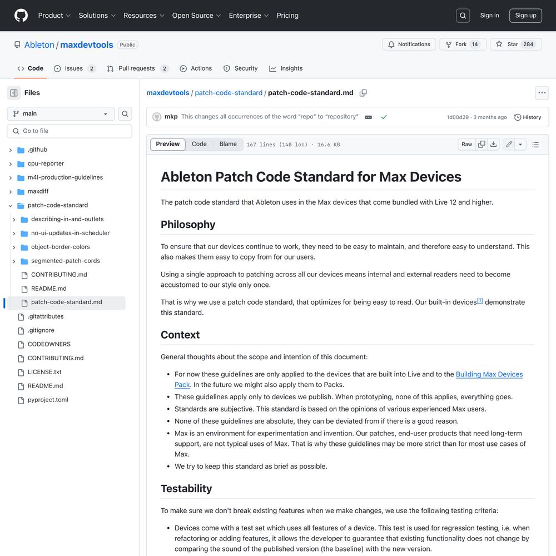556x556 pixels.
Task: Expand the describing-in-and-outlets folder chevron
Action: (x=14, y=220)
